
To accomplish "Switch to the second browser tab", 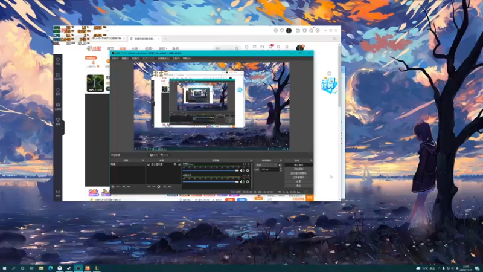I will point(144,39).
